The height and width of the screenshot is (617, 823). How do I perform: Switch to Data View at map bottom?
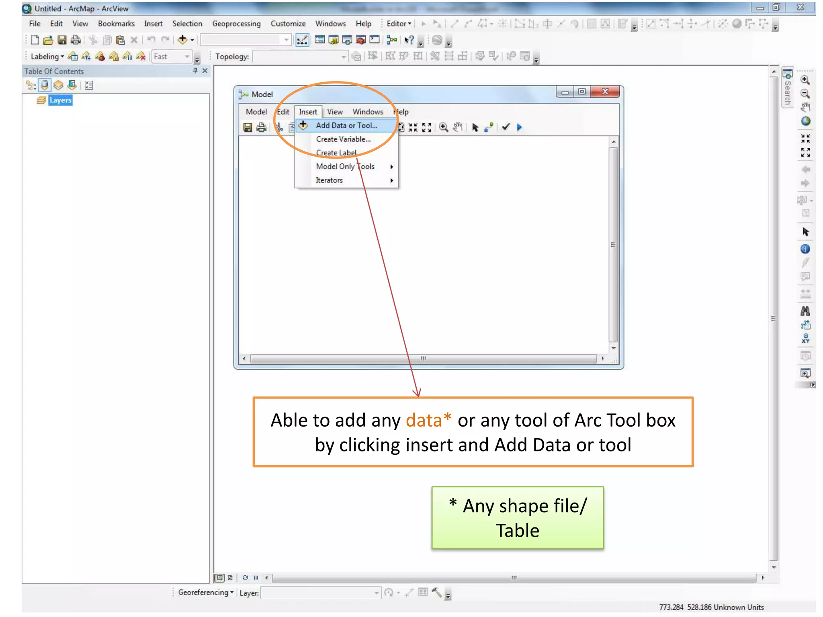click(219, 578)
